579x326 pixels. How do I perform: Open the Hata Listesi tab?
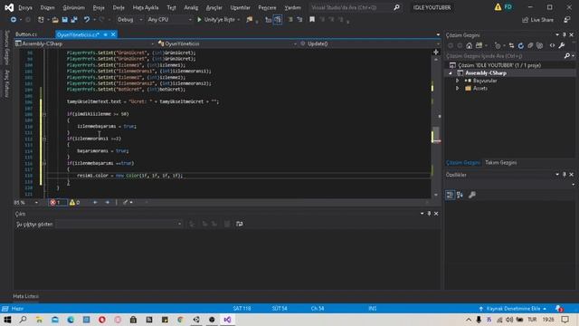pyautogui.click(x=25, y=296)
